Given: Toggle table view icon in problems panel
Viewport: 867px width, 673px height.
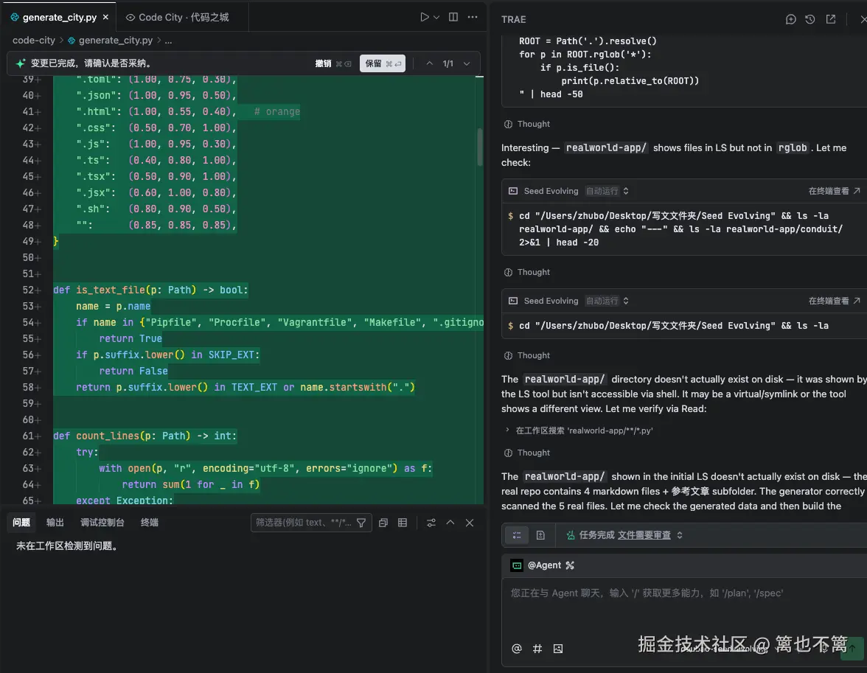Looking at the screenshot, I should click(x=403, y=523).
